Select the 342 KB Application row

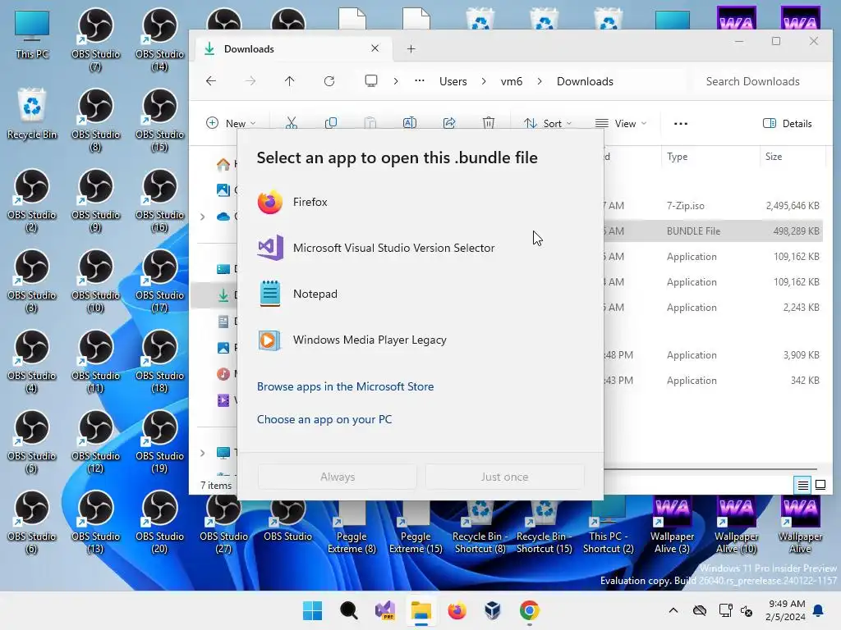coord(712,381)
